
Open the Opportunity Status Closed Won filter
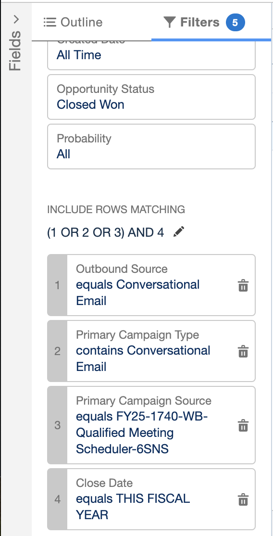pyautogui.click(x=151, y=97)
